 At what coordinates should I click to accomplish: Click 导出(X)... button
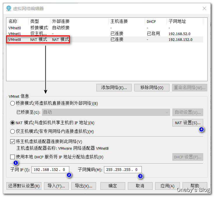pos(84,186)
